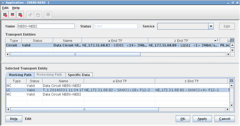Screen dimensions: 240x126
Task: Click the delete entry toolbar icon
Action: pos(20,15)
